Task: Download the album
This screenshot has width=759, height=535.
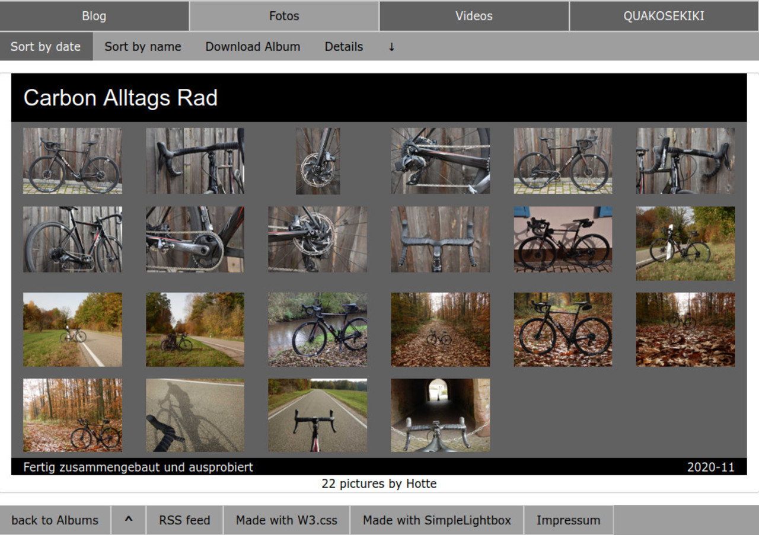Action: pos(253,47)
